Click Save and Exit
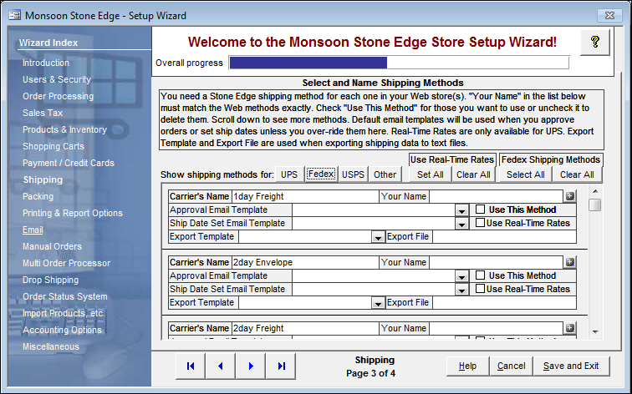The width and height of the screenshot is (632, 394). [x=571, y=366]
